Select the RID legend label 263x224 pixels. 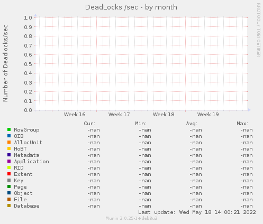click(19, 168)
